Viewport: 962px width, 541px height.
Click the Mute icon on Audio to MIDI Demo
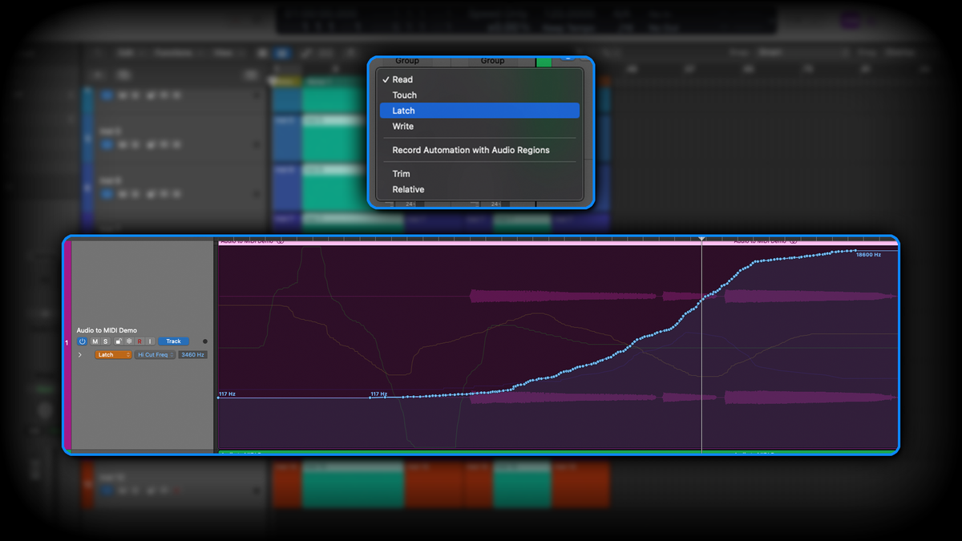(94, 341)
